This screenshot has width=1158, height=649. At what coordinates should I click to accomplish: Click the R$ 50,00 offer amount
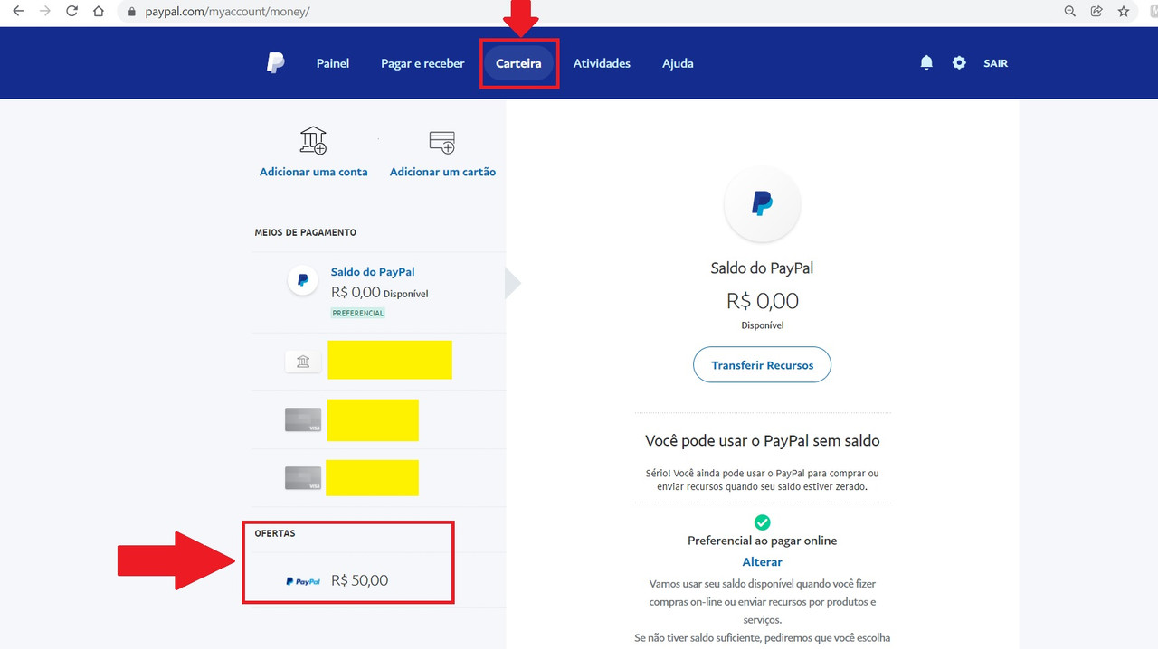(359, 580)
